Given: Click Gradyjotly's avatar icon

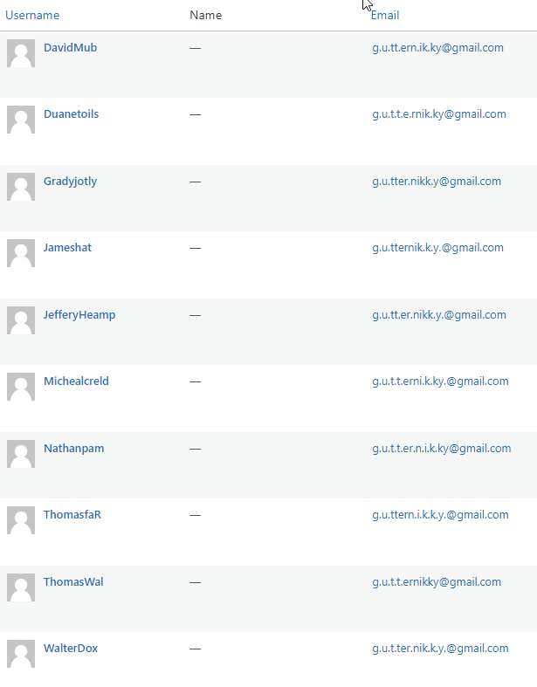Looking at the screenshot, I should point(21,187).
